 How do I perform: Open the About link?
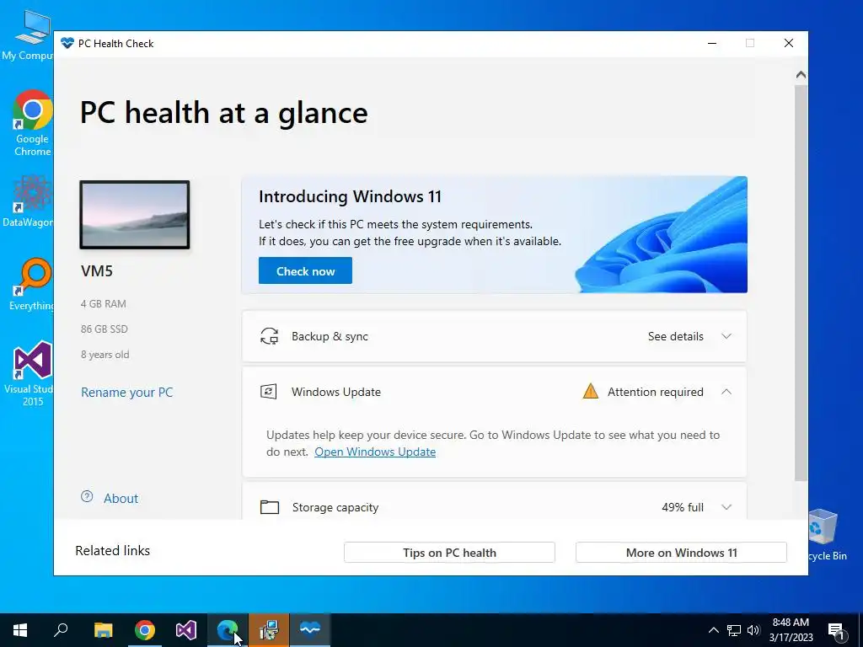point(121,499)
